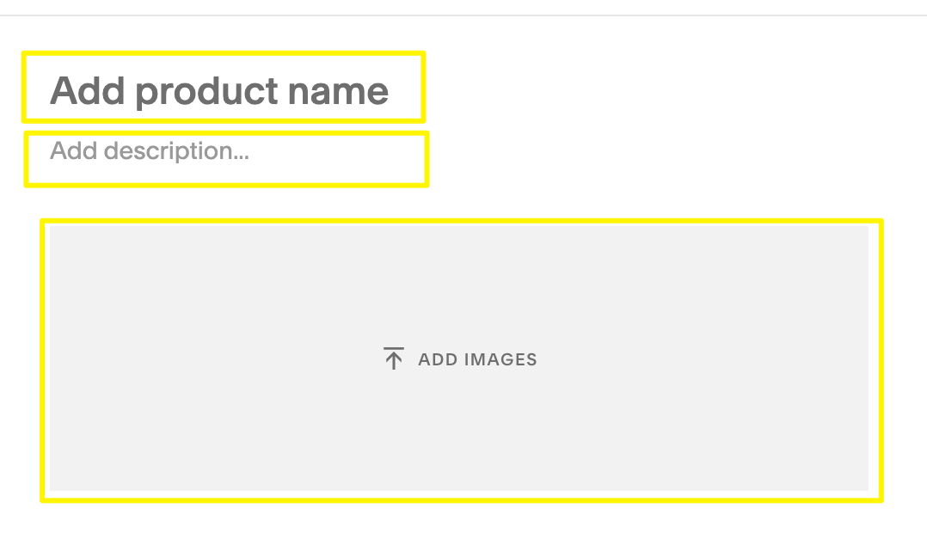Screen dimensions: 927x539
Task: Click the Add product name field
Action: 219,90
